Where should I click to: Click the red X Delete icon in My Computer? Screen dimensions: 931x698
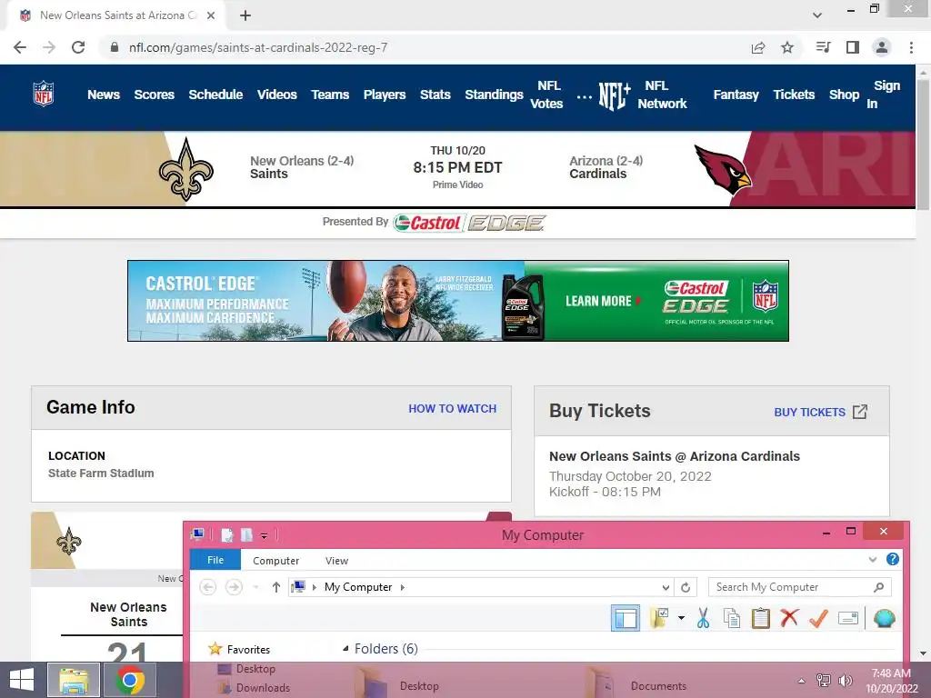tap(789, 617)
